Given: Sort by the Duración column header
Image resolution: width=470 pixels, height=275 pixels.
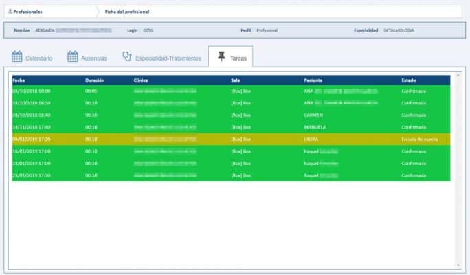Looking at the screenshot, I should coord(95,80).
